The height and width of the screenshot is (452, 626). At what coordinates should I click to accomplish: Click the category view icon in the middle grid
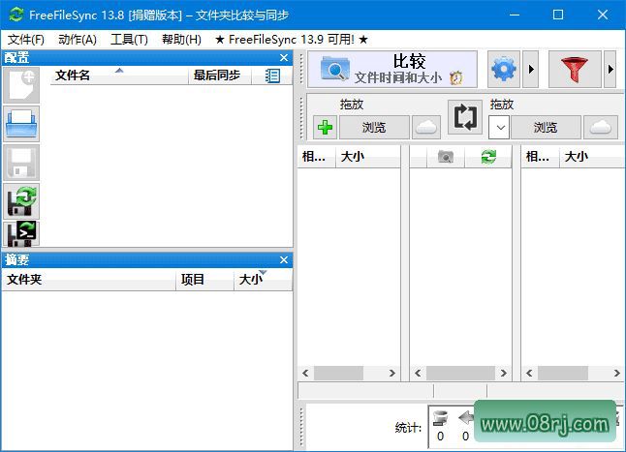pyautogui.click(x=446, y=157)
